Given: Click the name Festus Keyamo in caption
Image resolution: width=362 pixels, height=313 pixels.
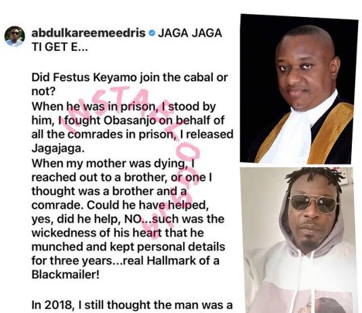Looking at the screenshot, I should [95, 78].
